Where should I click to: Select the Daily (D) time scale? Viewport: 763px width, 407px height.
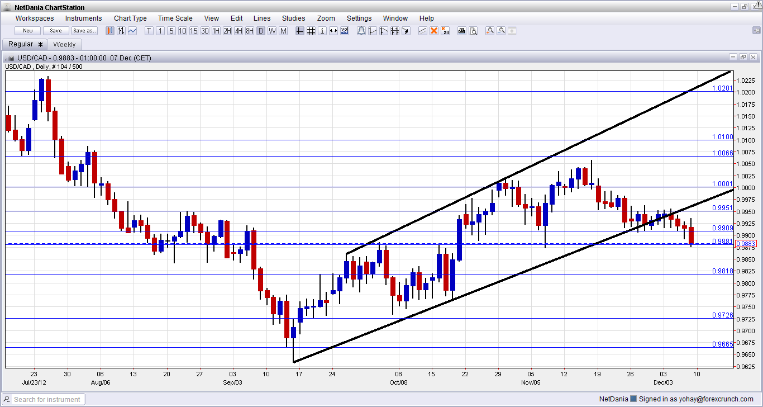pos(261,31)
